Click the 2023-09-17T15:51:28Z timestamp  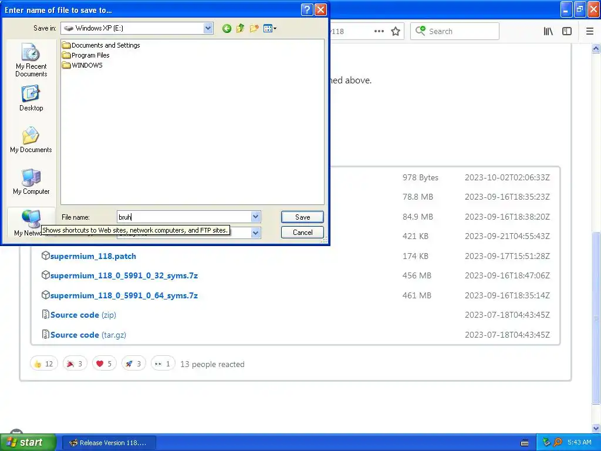pyautogui.click(x=507, y=256)
